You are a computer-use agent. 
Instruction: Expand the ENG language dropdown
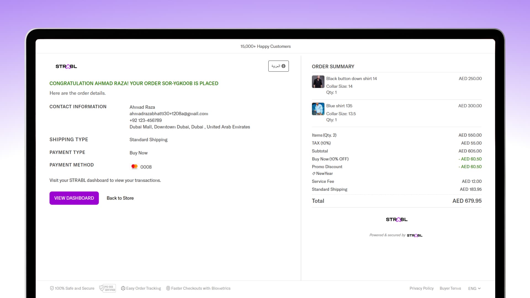pos(474,288)
